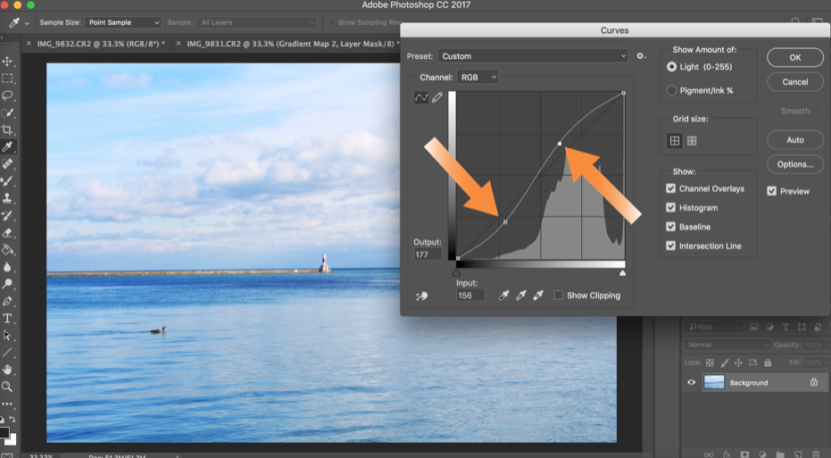Image resolution: width=831 pixels, height=458 pixels.
Task: Click the black point slider under the curve
Action: 456,273
